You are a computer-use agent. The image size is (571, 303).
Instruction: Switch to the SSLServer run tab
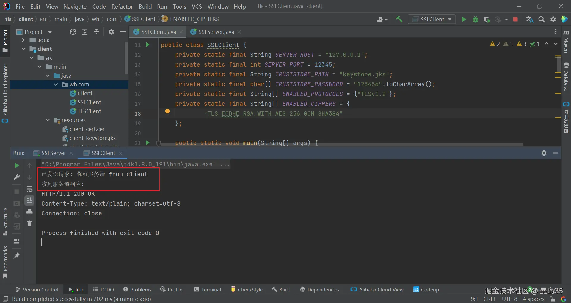[54, 153]
